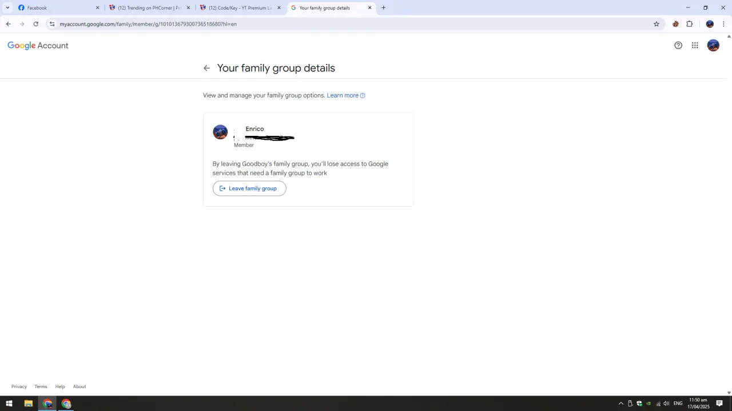Image resolution: width=732 pixels, height=411 pixels.
Task: Open the Windows Start menu
Action: 9,404
